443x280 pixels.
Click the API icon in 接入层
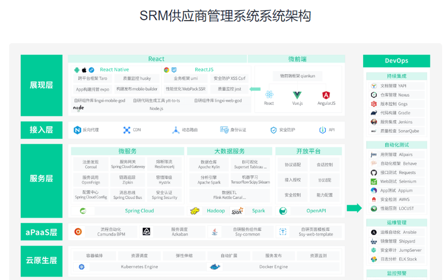click(323, 130)
